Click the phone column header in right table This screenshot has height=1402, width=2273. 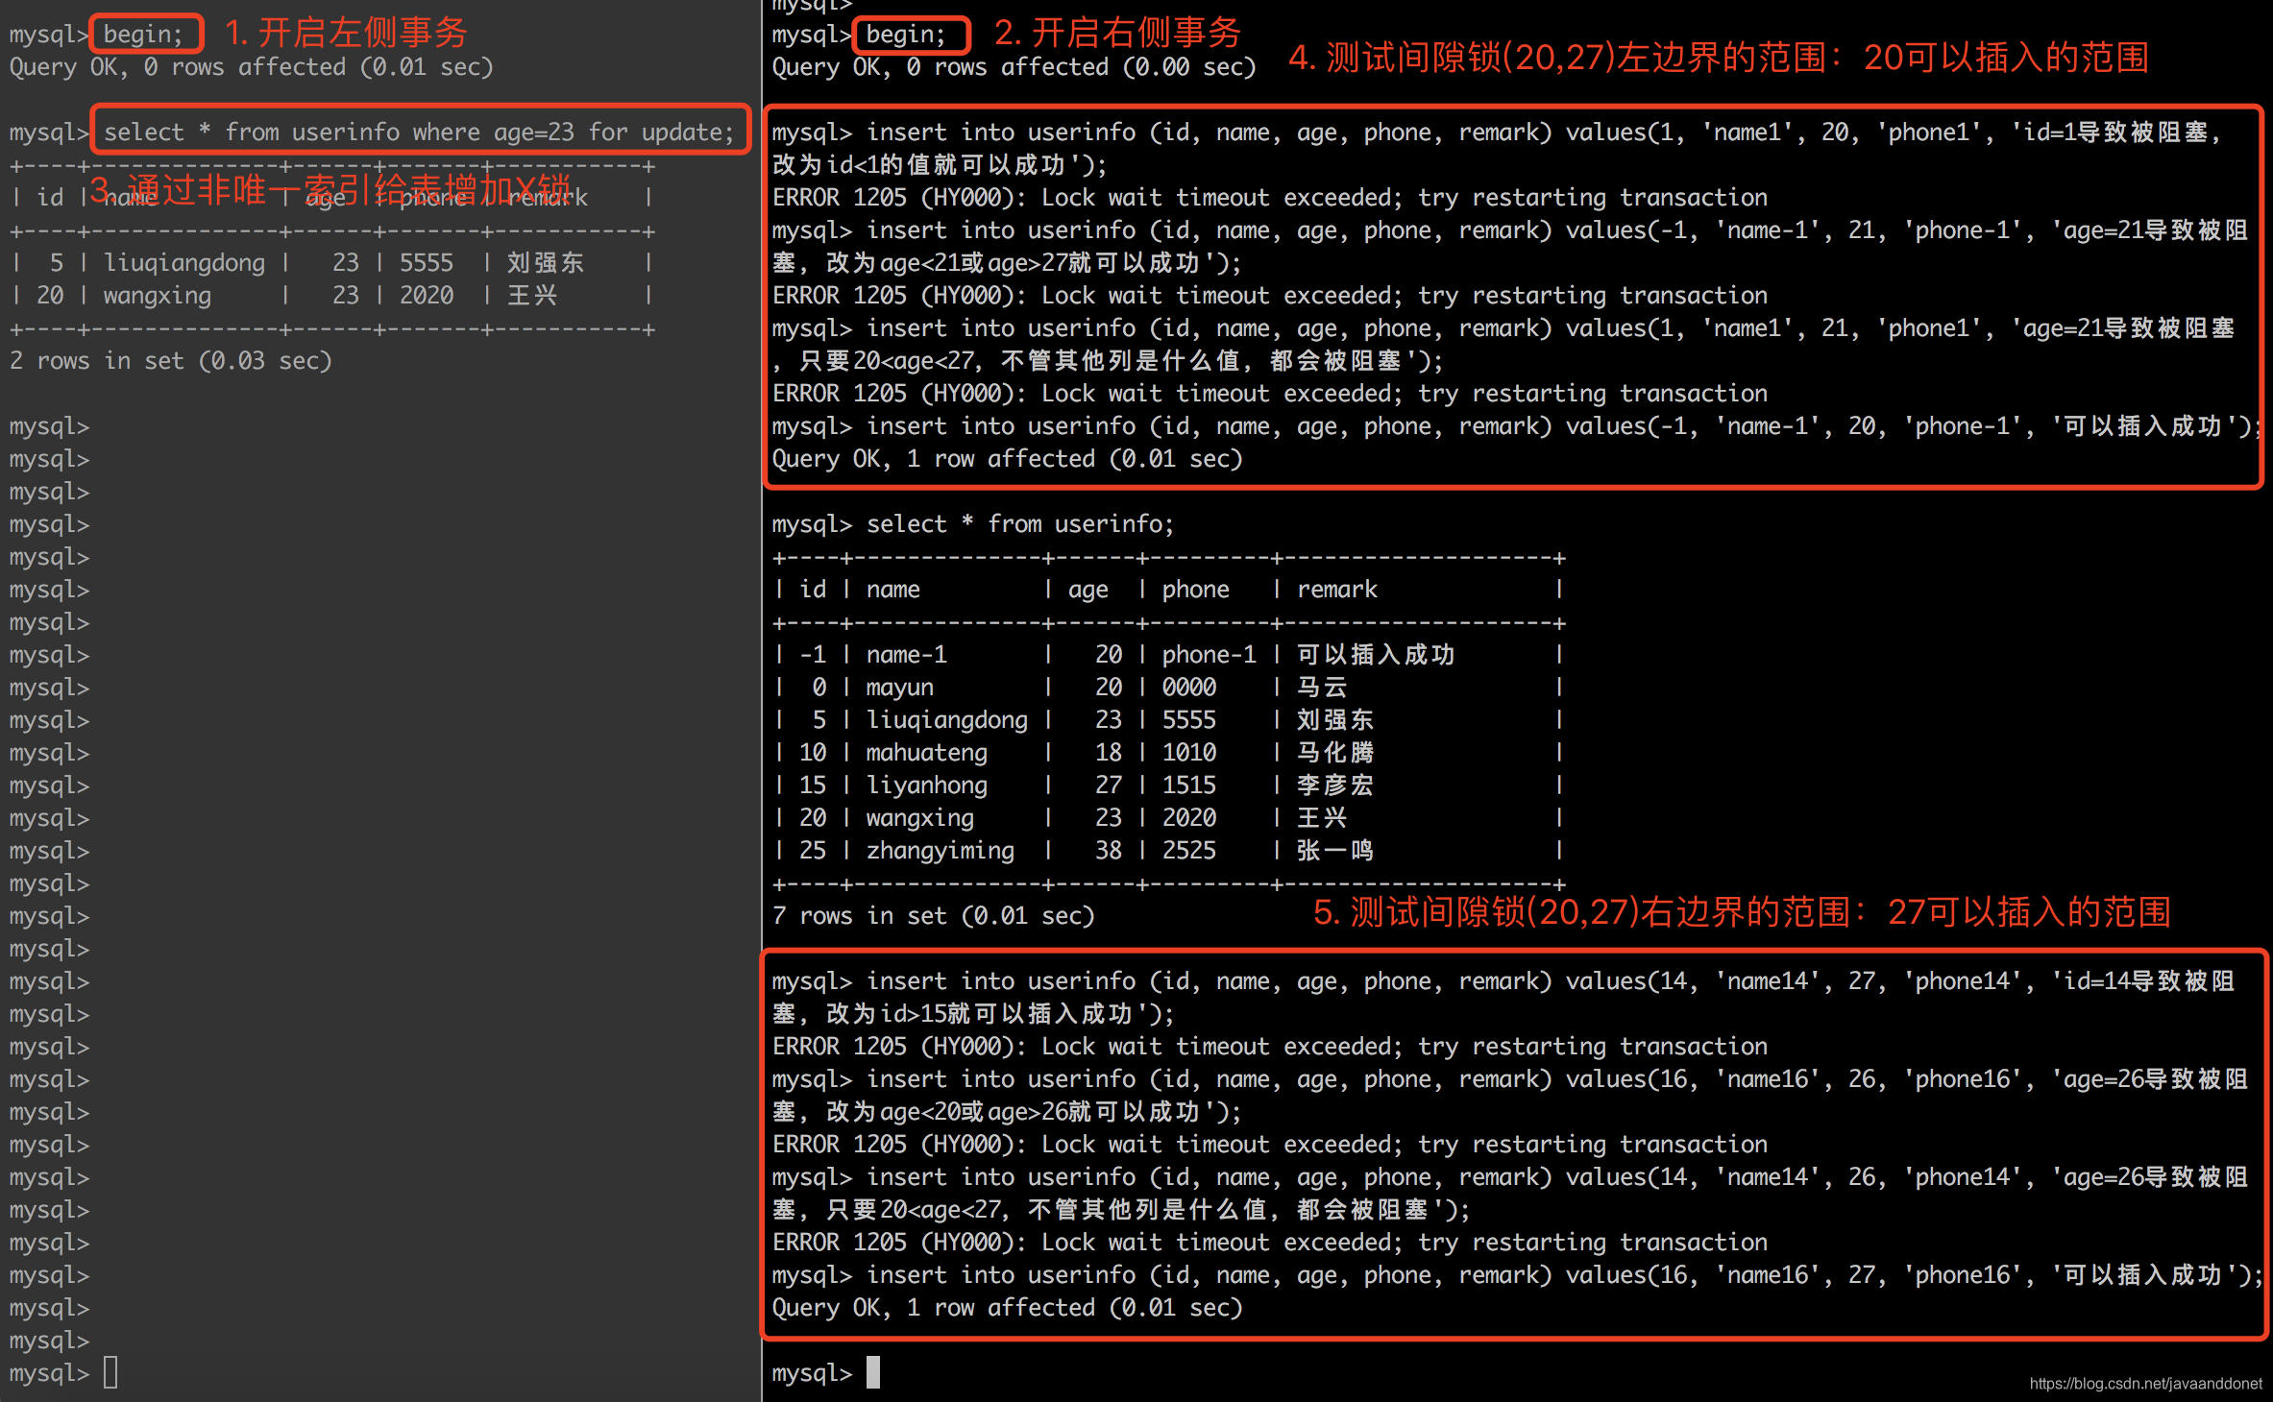pyautogui.click(x=1195, y=589)
